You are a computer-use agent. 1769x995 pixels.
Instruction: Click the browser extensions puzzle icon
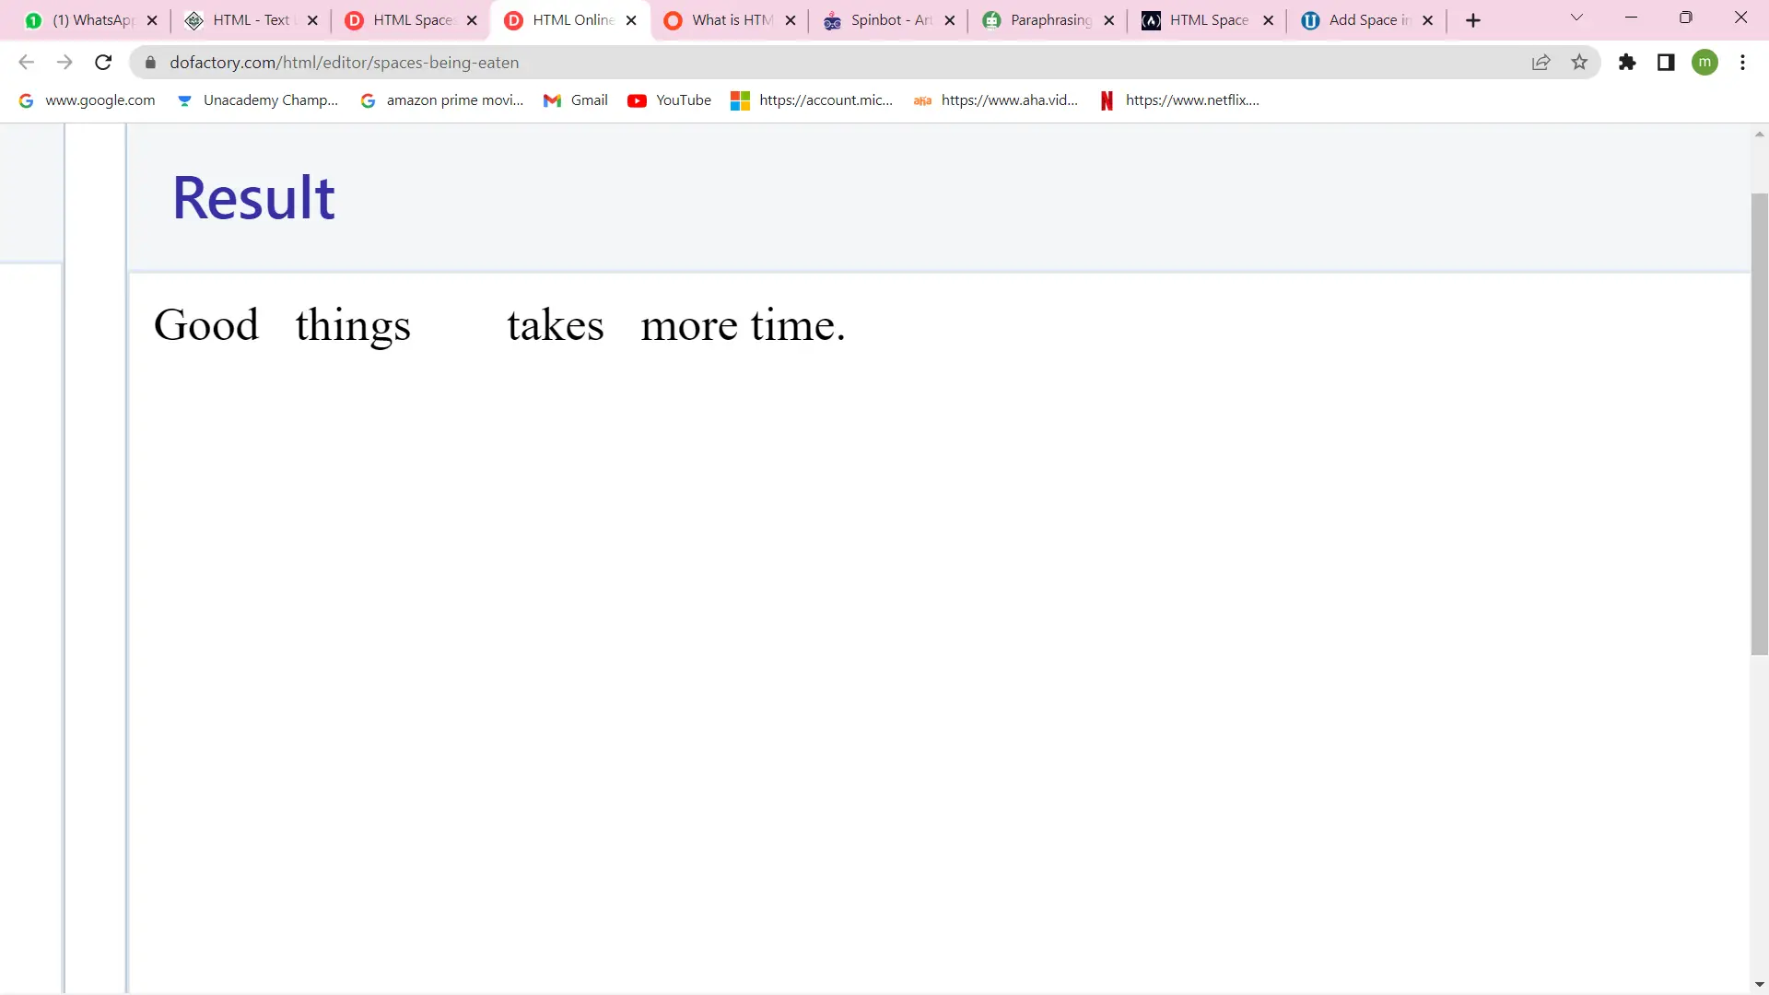tap(1627, 62)
